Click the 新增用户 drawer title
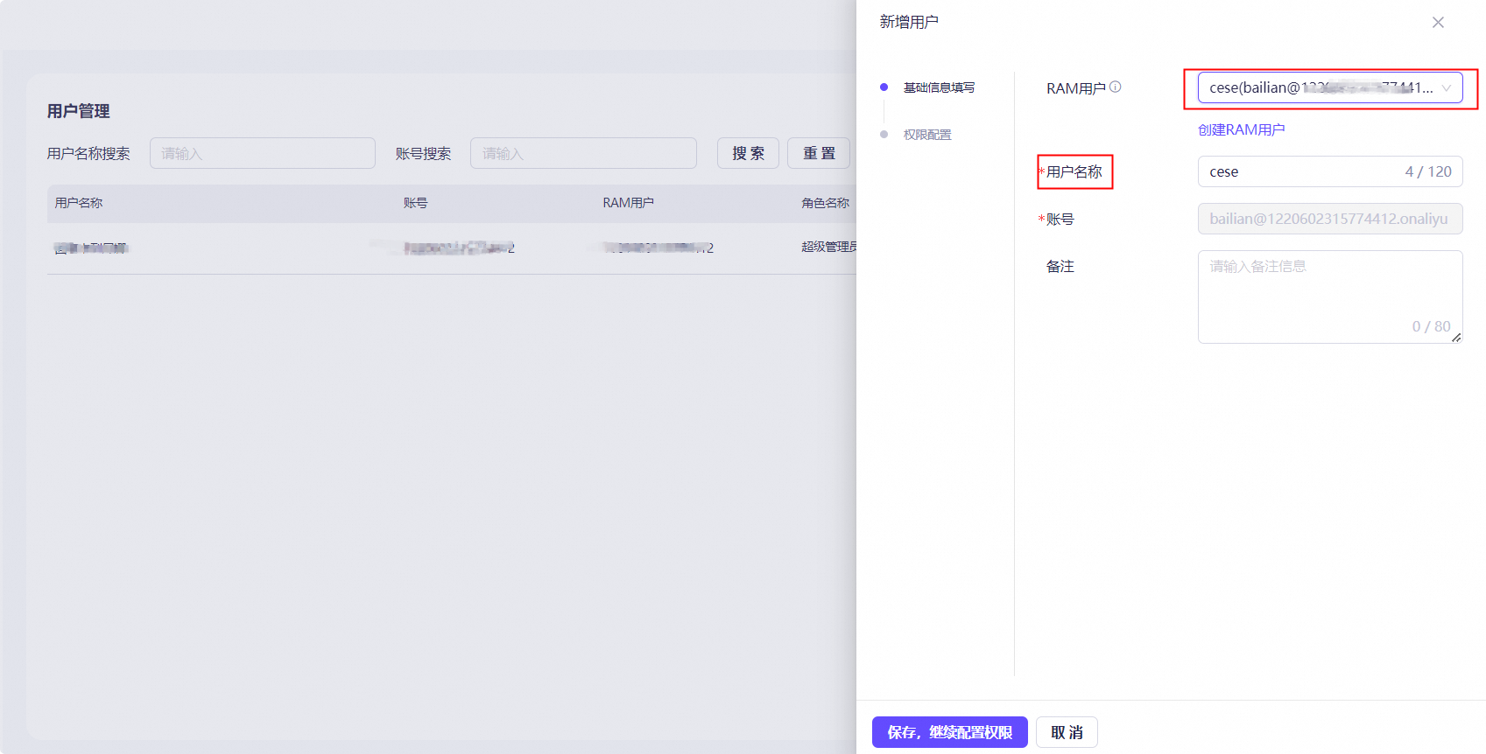The image size is (1486, 754). pyautogui.click(x=909, y=22)
